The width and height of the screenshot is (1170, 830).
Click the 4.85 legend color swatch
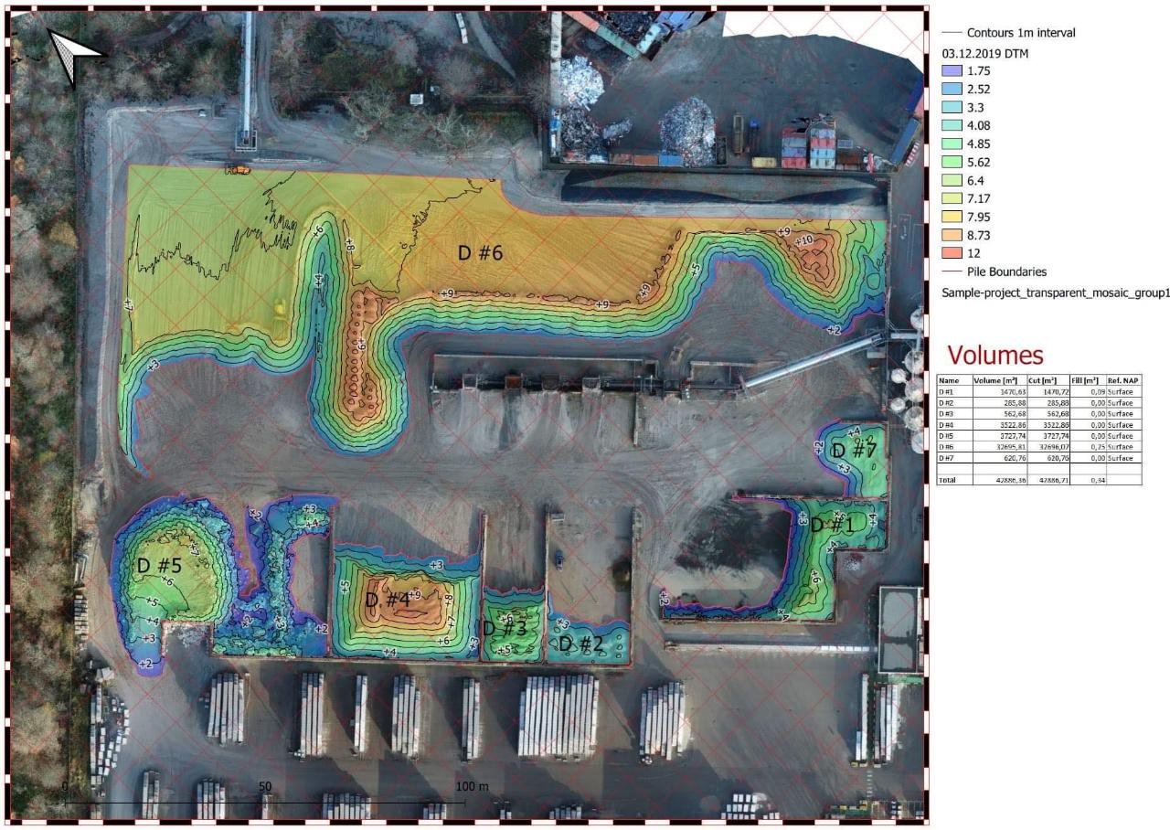click(952, 144)
